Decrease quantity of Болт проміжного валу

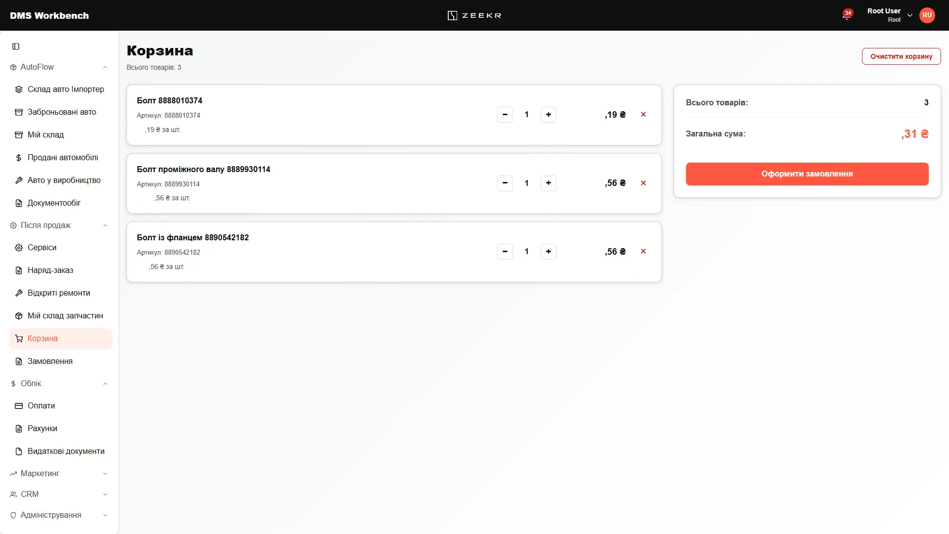click(505, 183)
